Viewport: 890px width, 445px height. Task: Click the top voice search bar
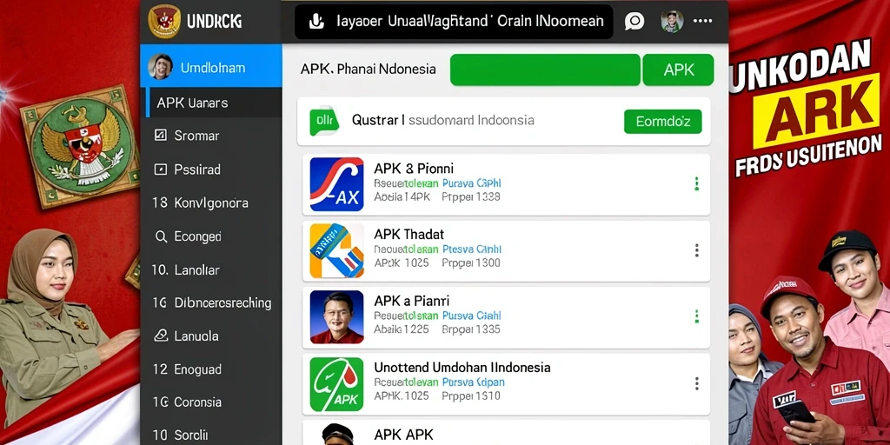pyautogui.click(x=454, y=22)
